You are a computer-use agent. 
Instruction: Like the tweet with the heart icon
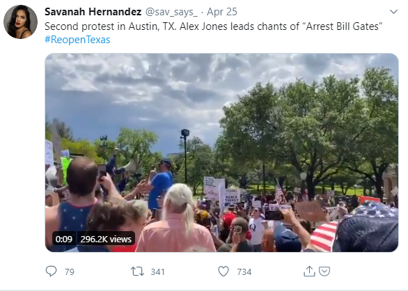point(223,272)
